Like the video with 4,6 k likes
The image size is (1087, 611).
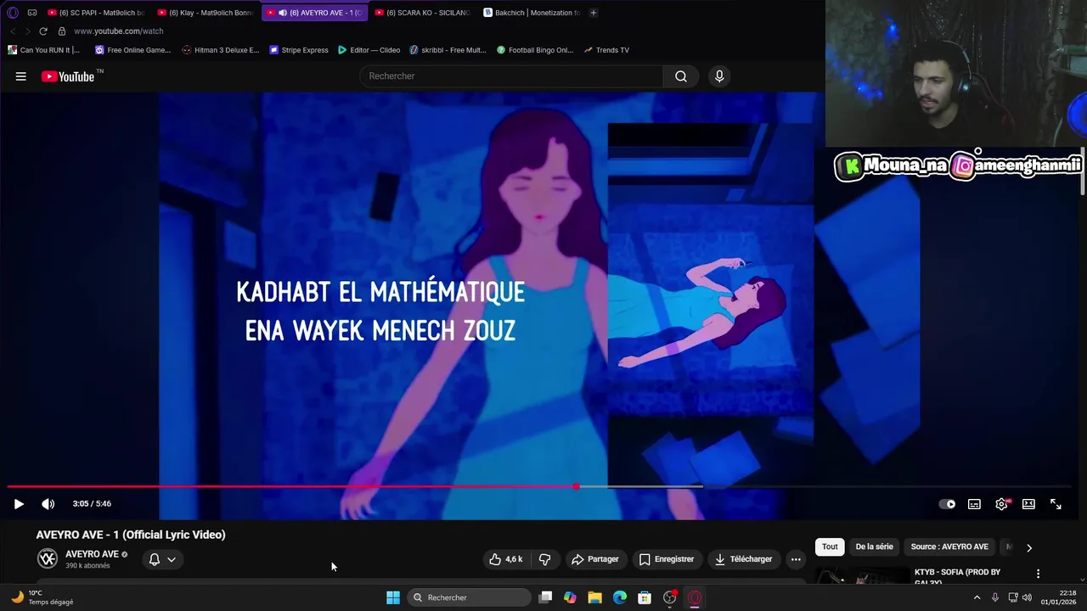pos(505,559)
